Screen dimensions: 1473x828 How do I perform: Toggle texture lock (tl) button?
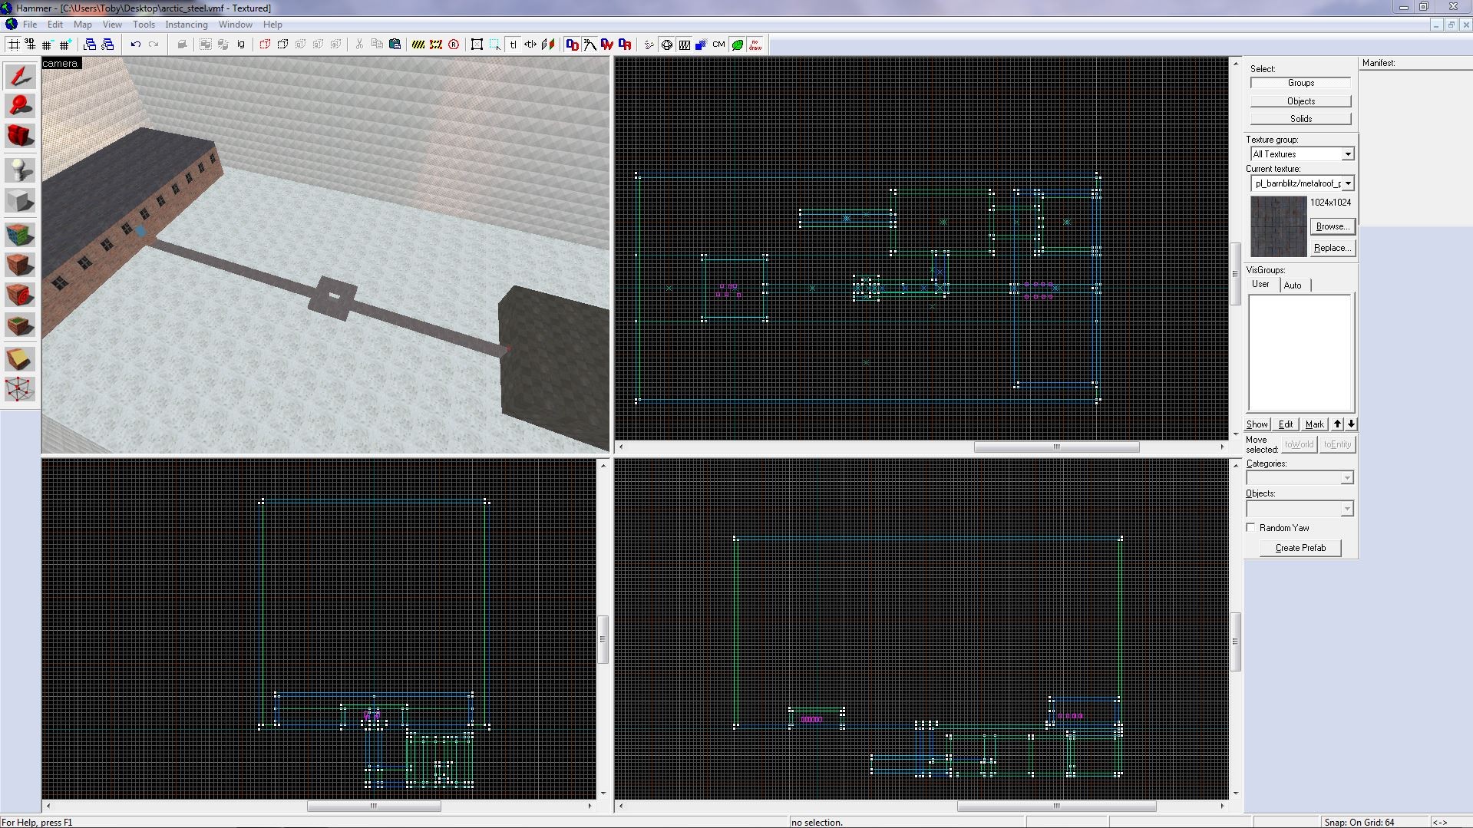click(513, 45)
